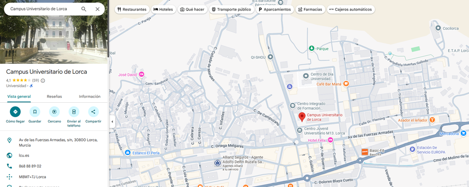469x187 pixels.
Task: Clear the search with the X icon
Action: click(97, 9)
